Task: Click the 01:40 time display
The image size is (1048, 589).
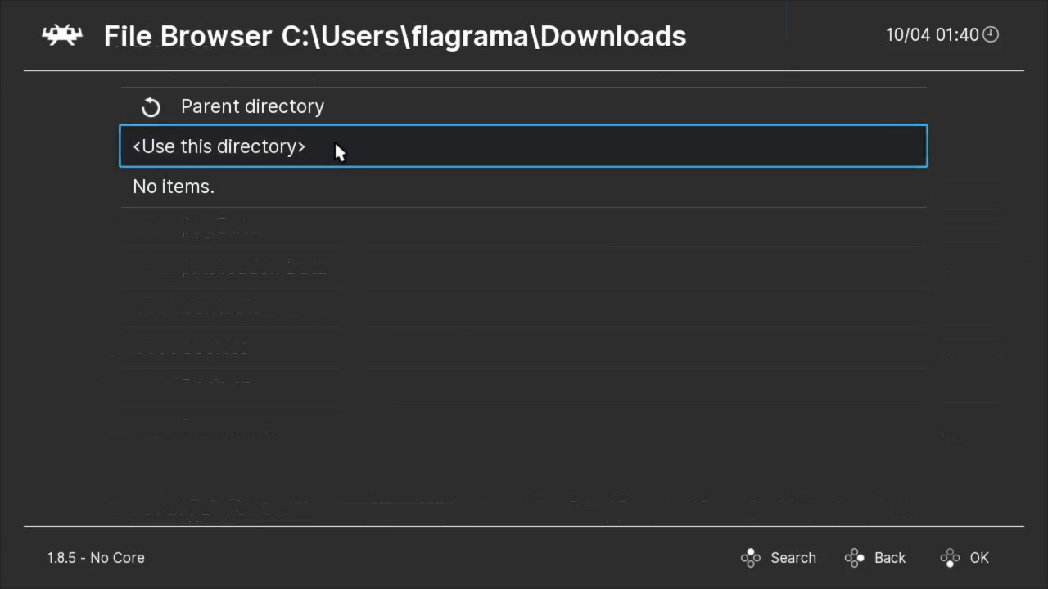Action: 957,34
